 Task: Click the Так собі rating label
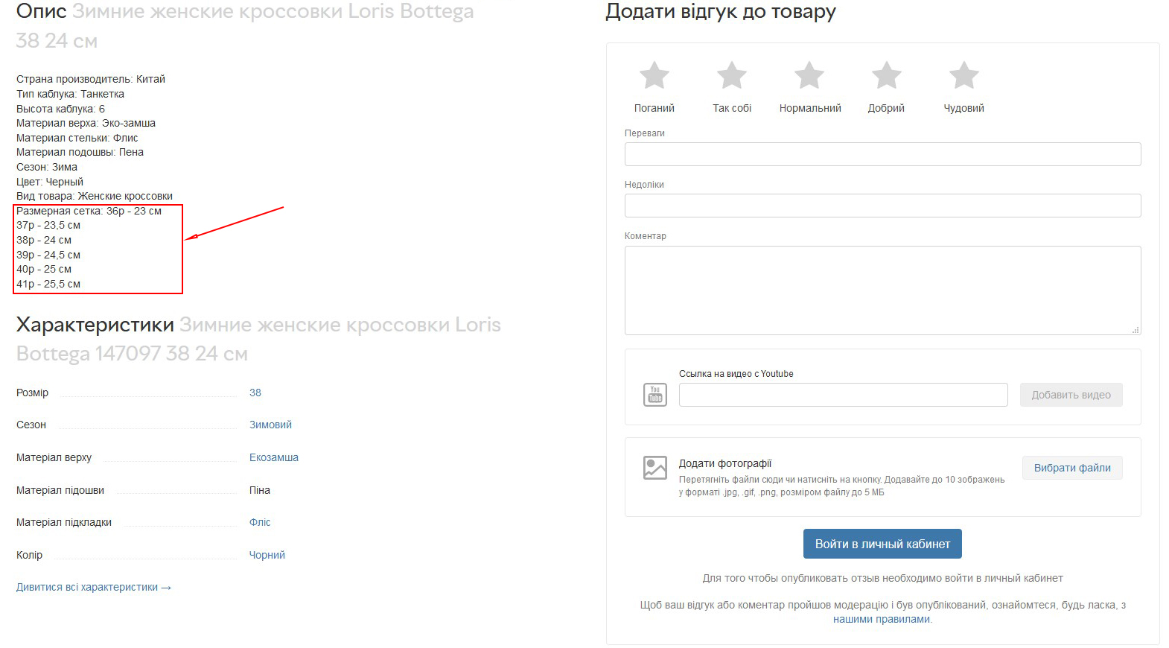click(732, 108)
